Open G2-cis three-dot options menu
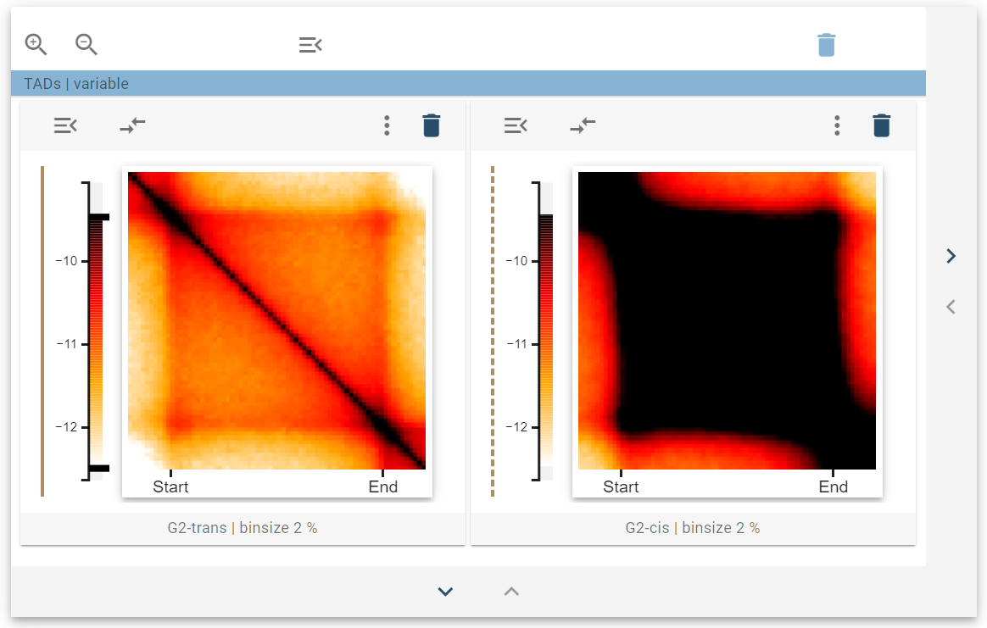 point(837,126)
